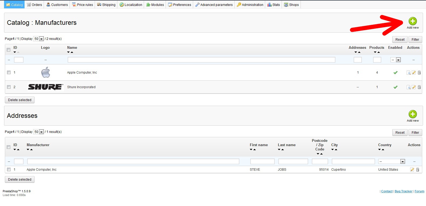Open the Shipping menu tab
Viewport: 426px width, 206px height.
click(x=106, y=5)
